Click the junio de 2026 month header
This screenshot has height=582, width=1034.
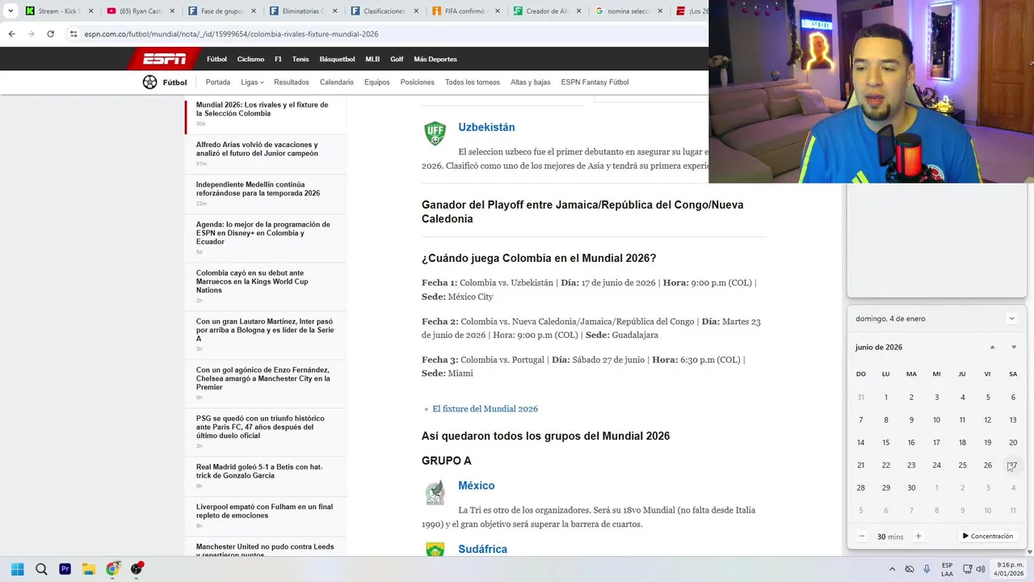[x=879, y=347]
